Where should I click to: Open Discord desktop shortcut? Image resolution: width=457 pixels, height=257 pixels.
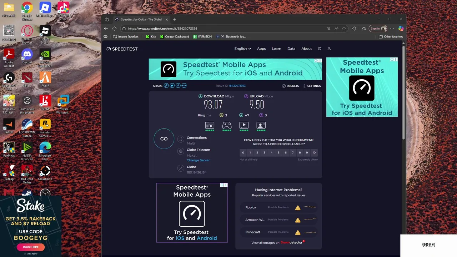click(27, 57)
